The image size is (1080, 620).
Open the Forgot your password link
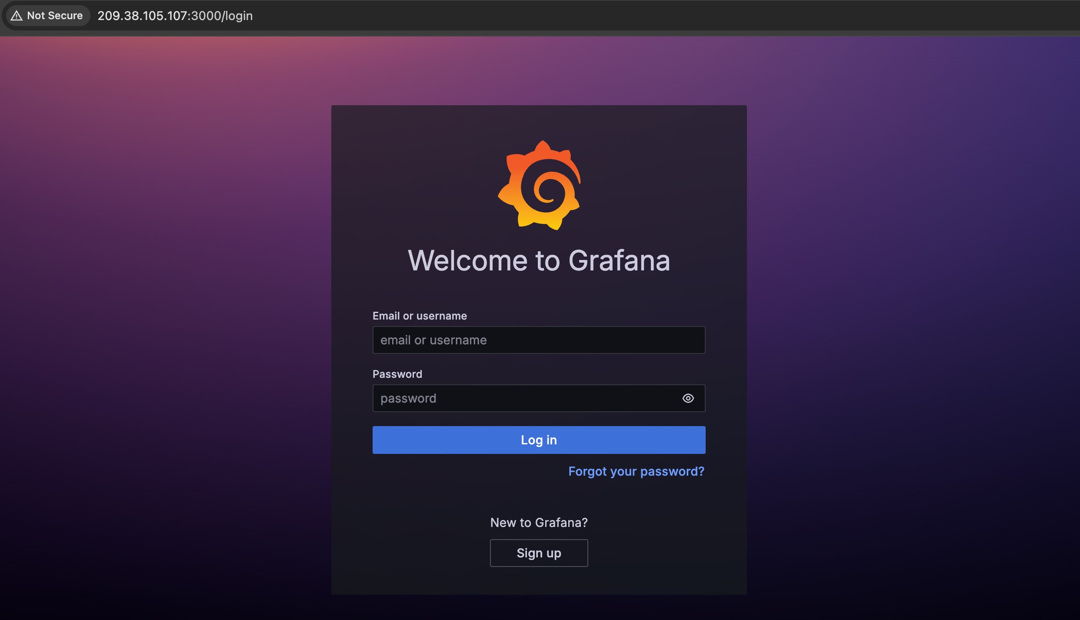coord(636,471)
